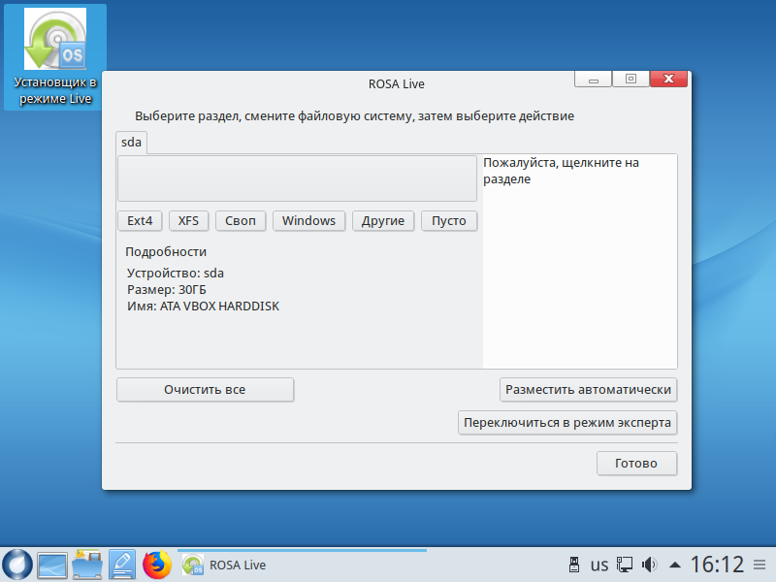Open the Live installer desktop icon
This screenshot has height=582, width=776.
[54, 57]
